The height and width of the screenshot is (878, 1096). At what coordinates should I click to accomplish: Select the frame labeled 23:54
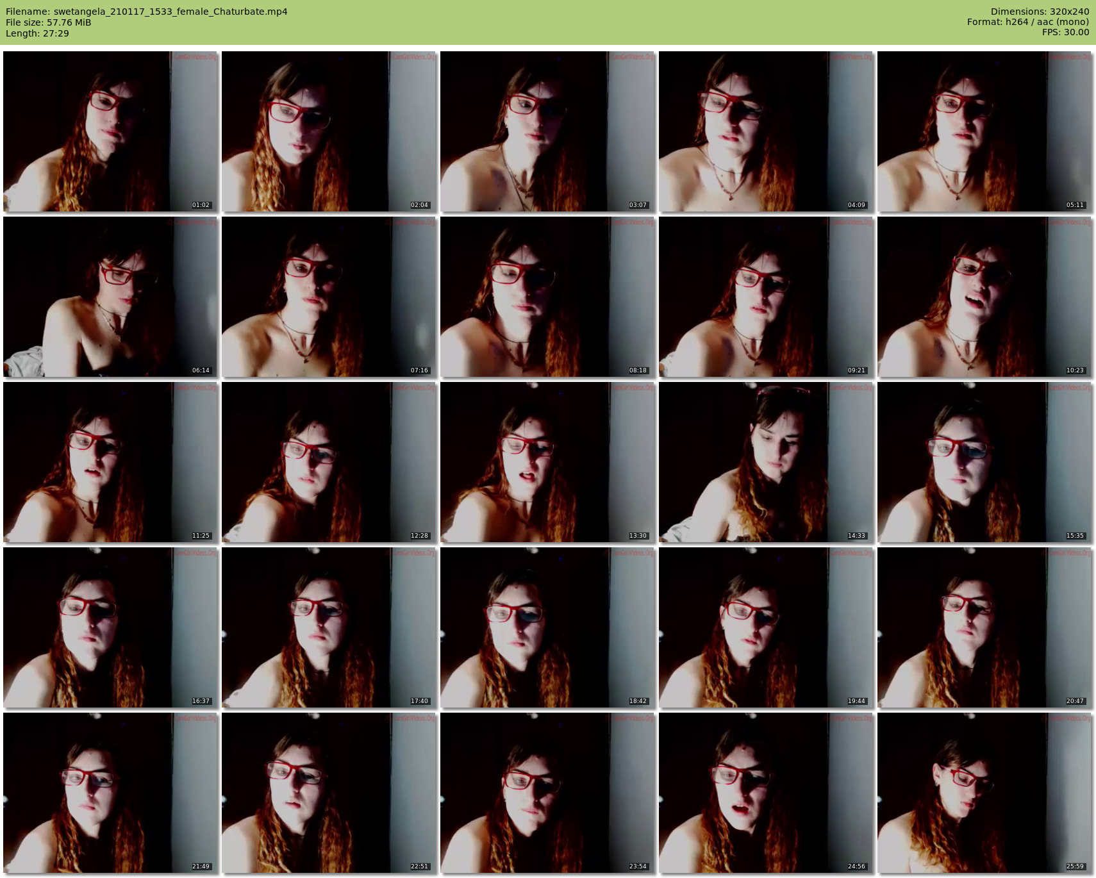click(547, 793)
